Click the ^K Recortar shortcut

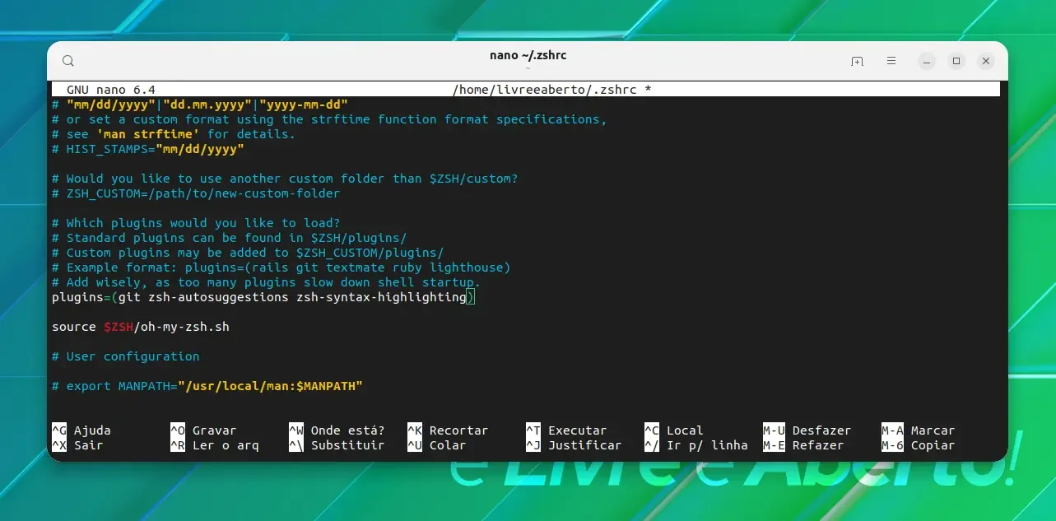448,430
